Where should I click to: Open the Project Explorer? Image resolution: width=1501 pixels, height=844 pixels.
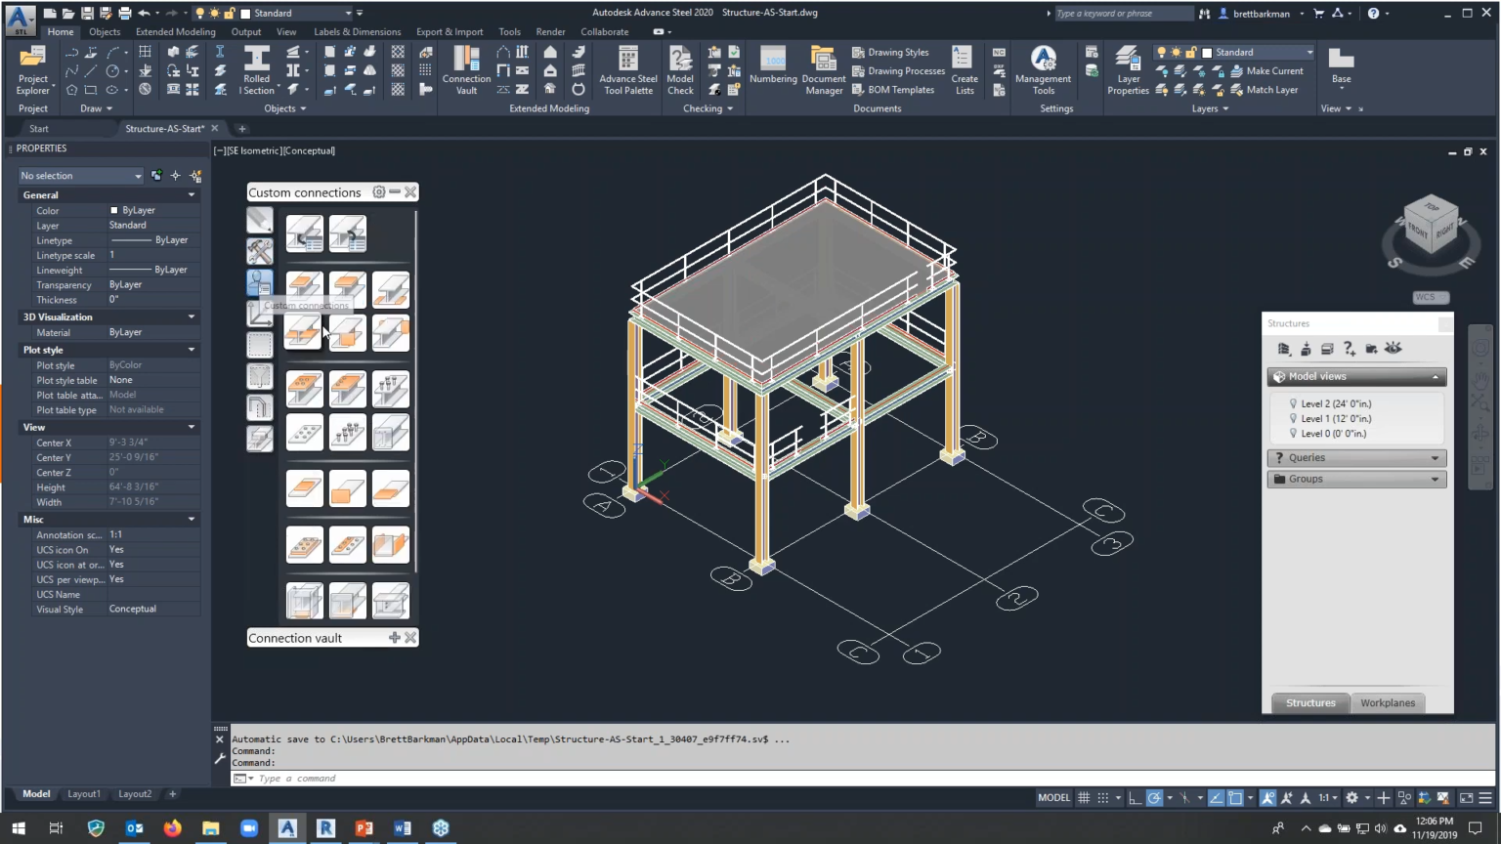32,70
